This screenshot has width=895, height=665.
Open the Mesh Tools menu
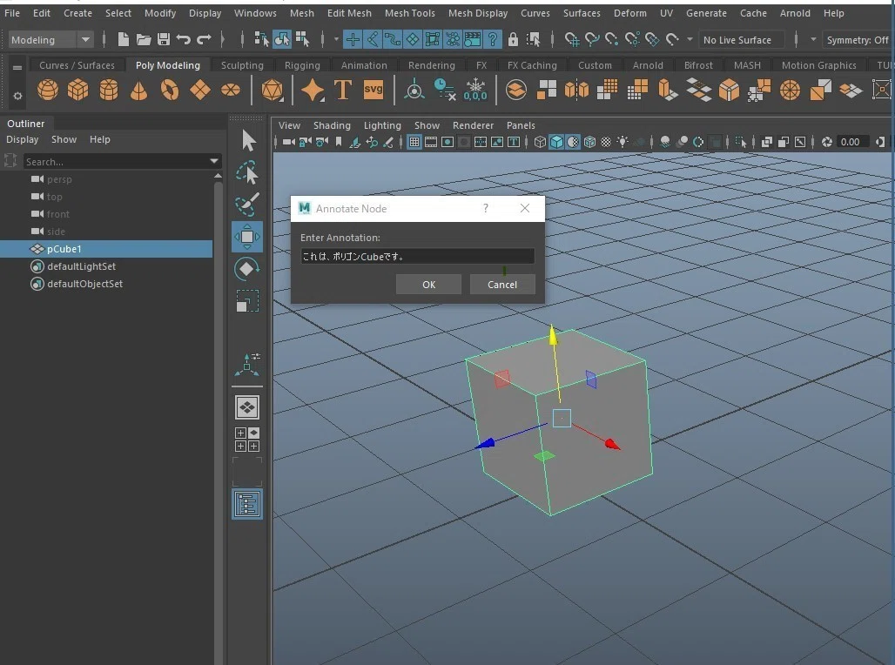coord(409,13)
